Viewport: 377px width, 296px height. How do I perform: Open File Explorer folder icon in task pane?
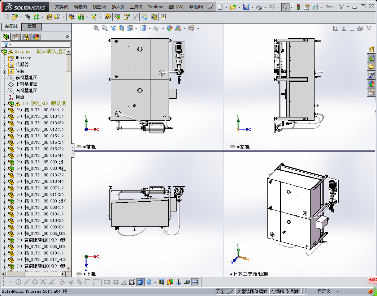[x=372, y=67]
